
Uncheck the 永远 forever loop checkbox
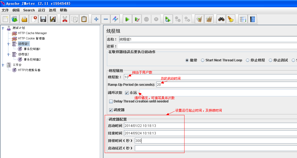click(x=127, y=93)
